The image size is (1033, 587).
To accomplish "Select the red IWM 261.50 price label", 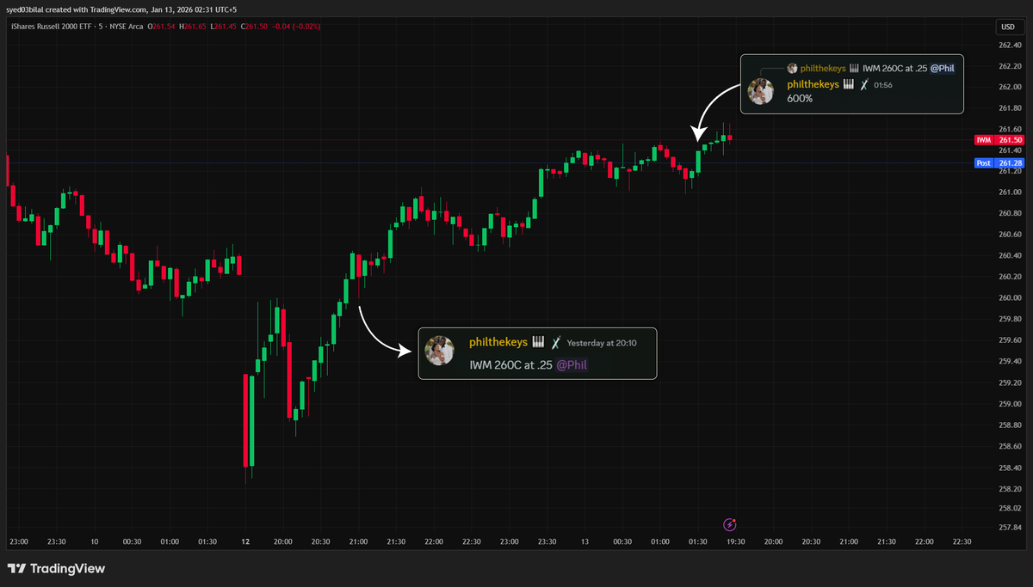I will [999, 140].
